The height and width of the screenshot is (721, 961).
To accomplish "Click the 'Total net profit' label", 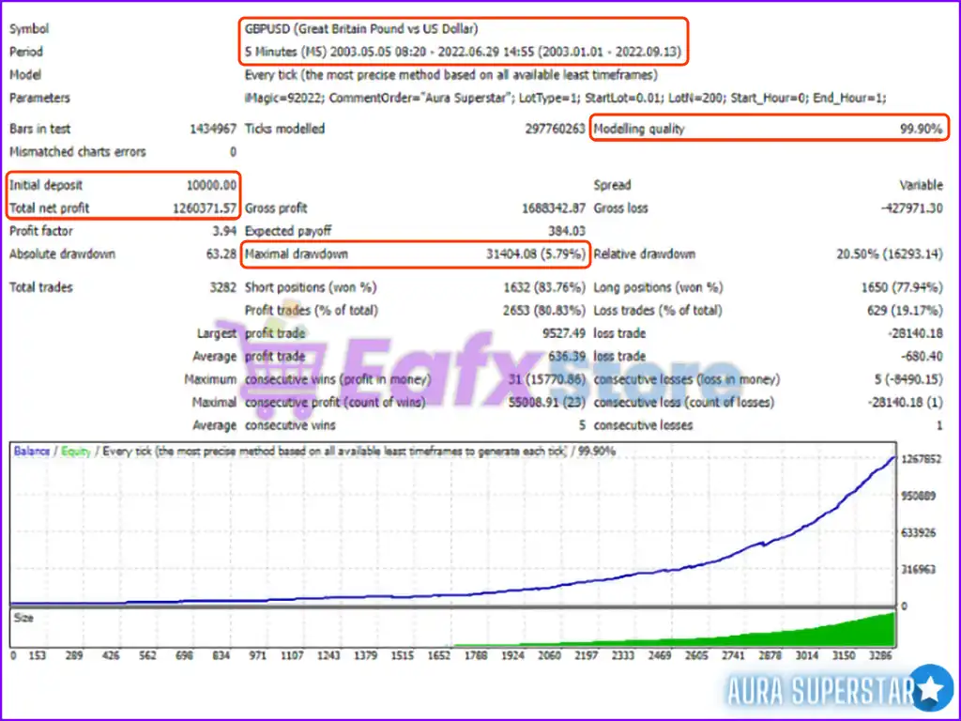I will coord(49,208).
